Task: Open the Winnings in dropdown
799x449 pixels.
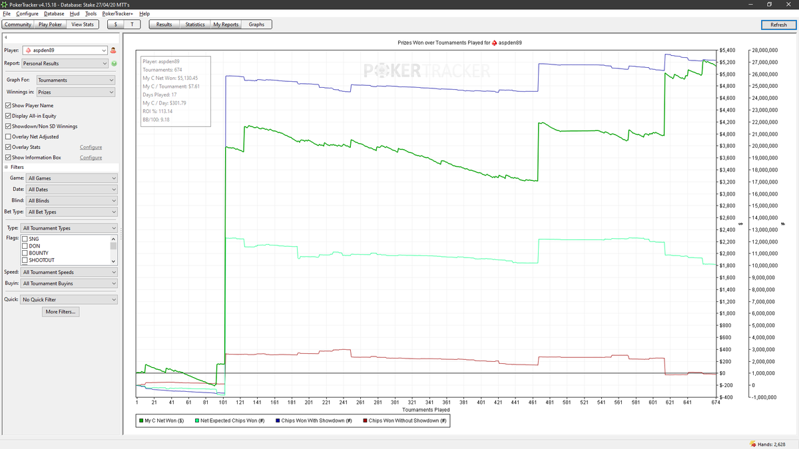Action: coord(76,92)
